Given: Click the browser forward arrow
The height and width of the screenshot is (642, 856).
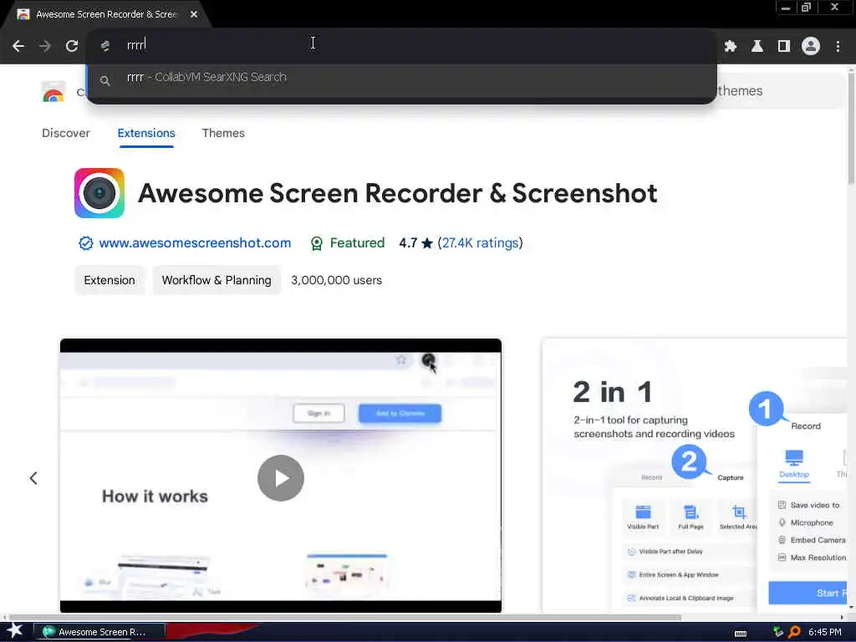Looking at the screenshot, I should pos(45,46).
